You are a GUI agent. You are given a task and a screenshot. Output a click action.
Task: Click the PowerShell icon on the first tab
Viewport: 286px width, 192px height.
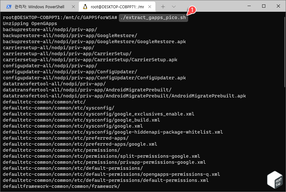(9, 7)
